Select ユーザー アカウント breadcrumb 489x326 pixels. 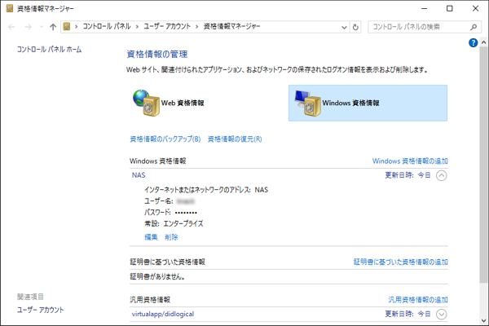coord(167,27)
